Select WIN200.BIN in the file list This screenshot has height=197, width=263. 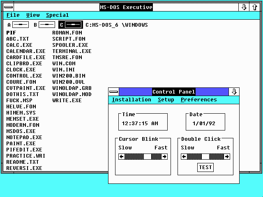point(69,76)
